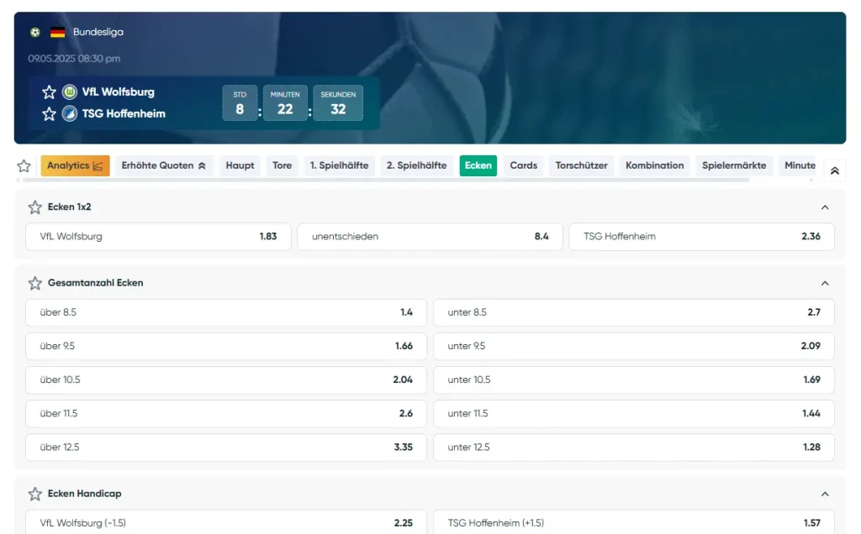Select unter 9.5 odds 2.09

click(x=634, y=346)
